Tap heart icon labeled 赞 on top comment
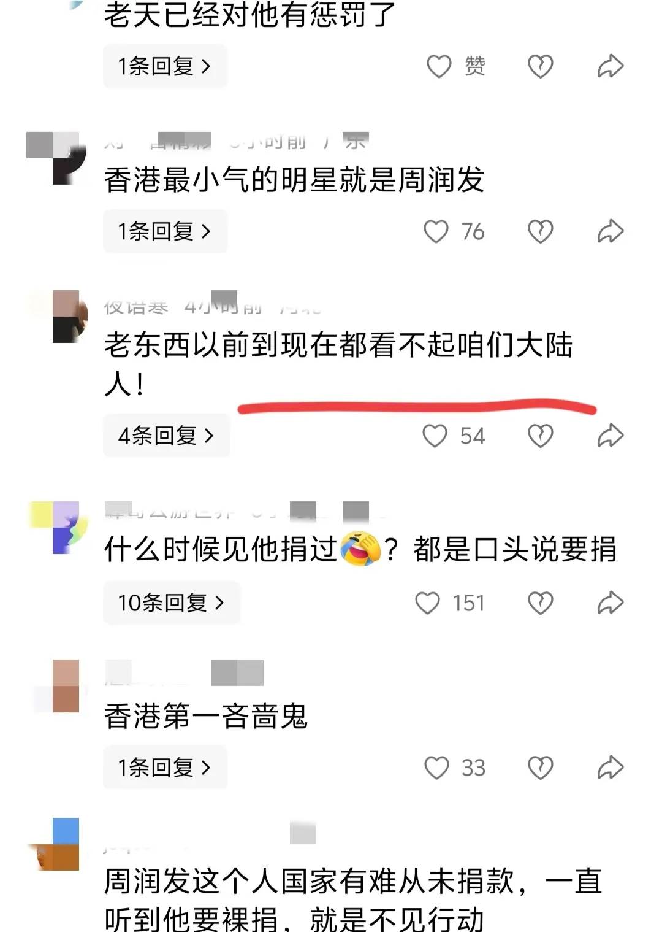Viewport: 662px width, 932px height. pos(439,66)
